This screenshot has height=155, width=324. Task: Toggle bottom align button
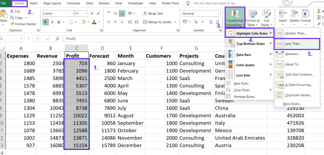pyautogui.click(x=122, y=13)
